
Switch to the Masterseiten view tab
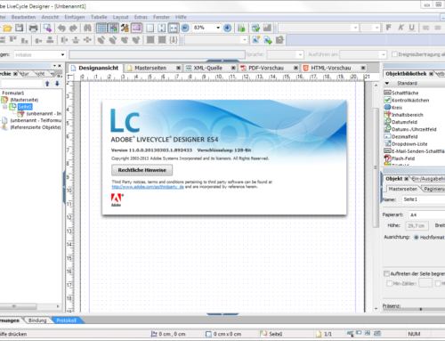[150, 68]
